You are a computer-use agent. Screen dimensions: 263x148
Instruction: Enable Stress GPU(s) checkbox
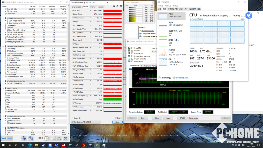tap(132, 62)
